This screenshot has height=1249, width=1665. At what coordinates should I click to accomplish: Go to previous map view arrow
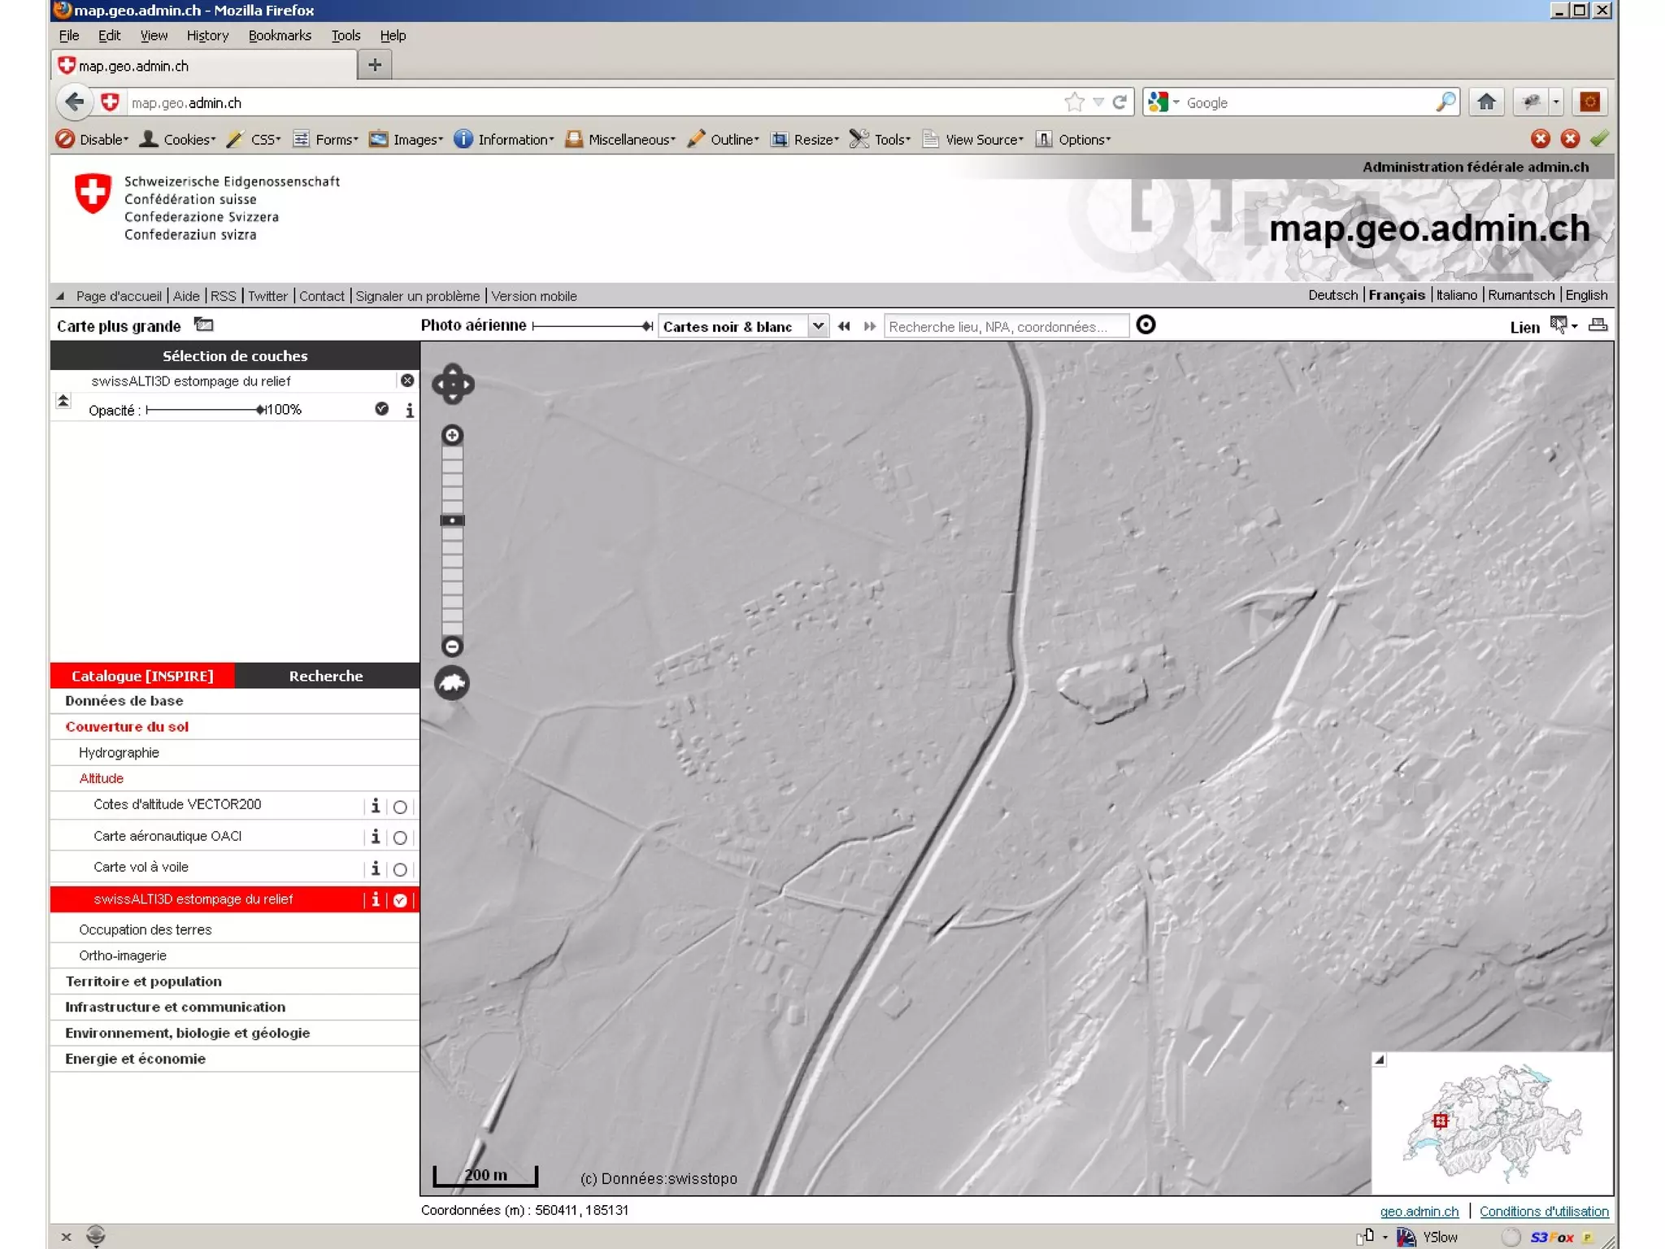coord(844,326)
